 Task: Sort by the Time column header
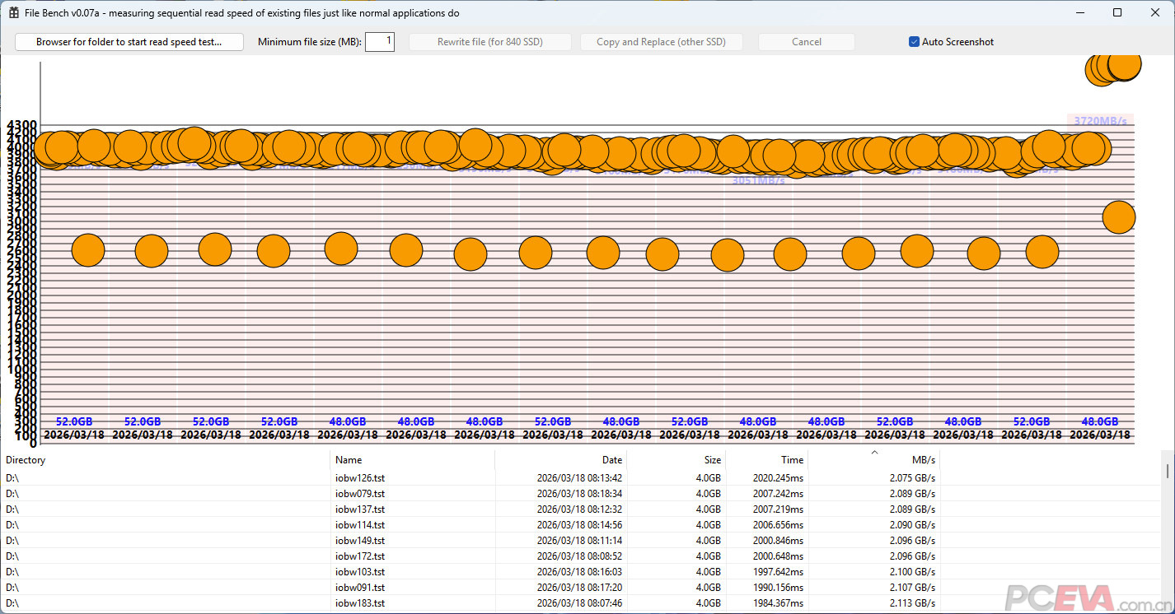click(766, 460)
